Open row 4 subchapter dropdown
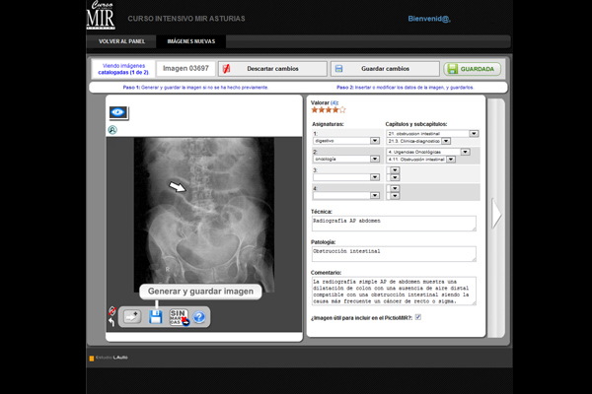The height and width of the screenshot is (394, 592). pyautogui.click(x=393, y=196)
